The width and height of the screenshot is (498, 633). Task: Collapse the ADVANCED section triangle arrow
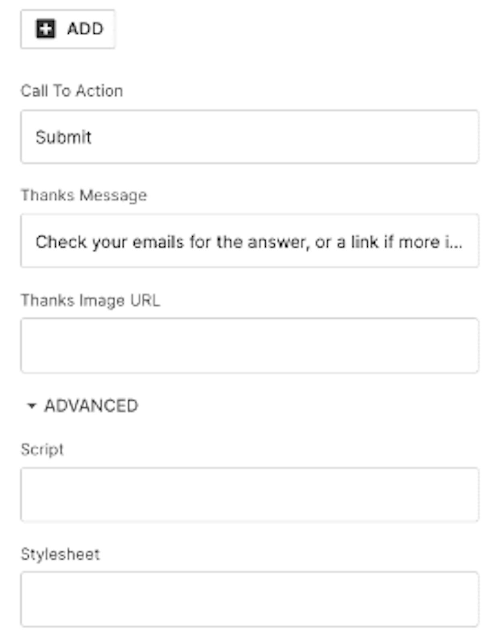pos(31,406)
